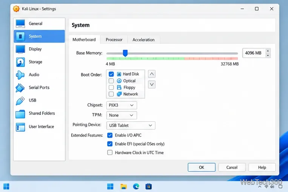Viewport: 288px width, 192px height.
Task: Open the General settings monitor icon
Action: click(x=20, y=23)
